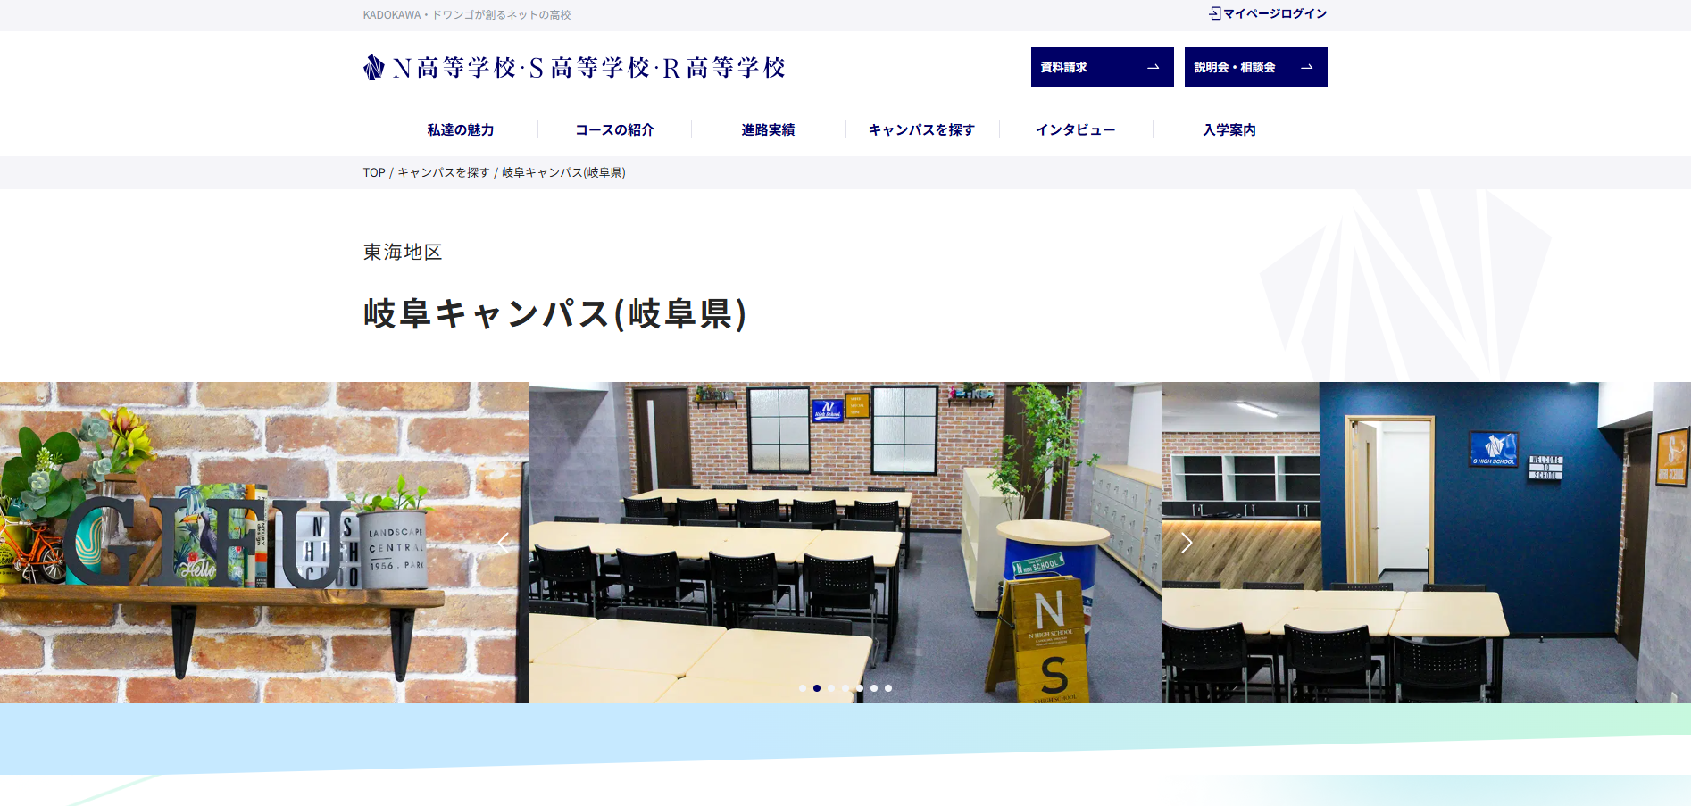Open the マイページログイン link
1691x806 pixels.
click(1268, 13)
